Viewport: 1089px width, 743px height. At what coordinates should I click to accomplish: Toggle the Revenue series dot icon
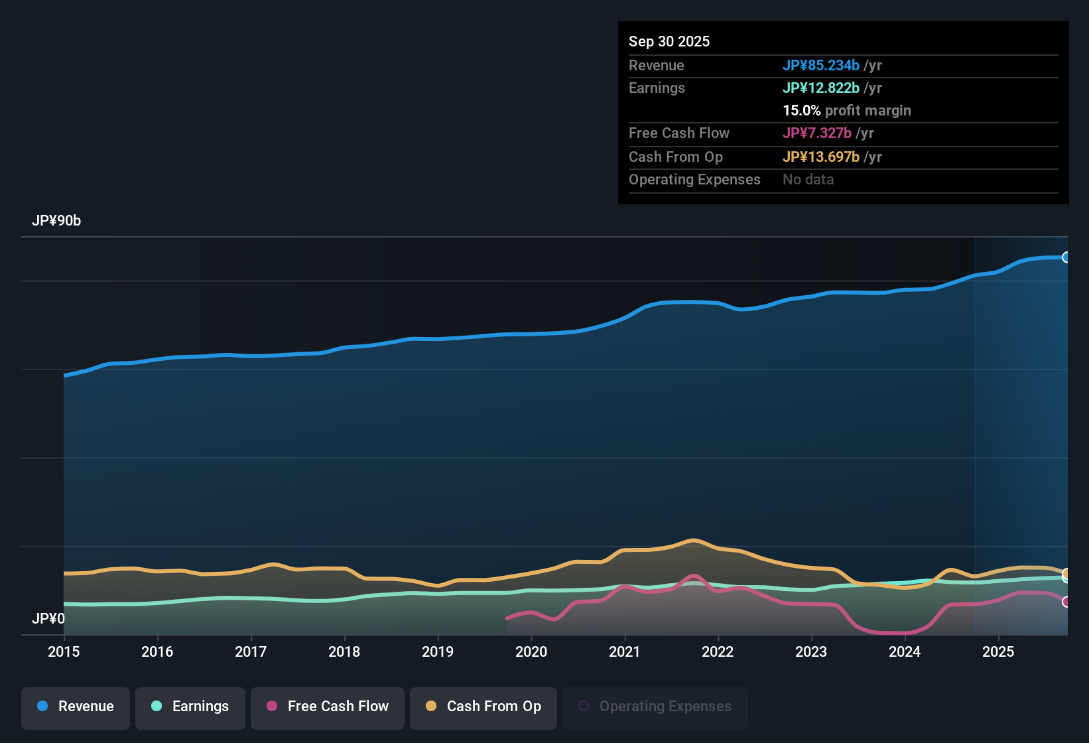tap(42, 707)
